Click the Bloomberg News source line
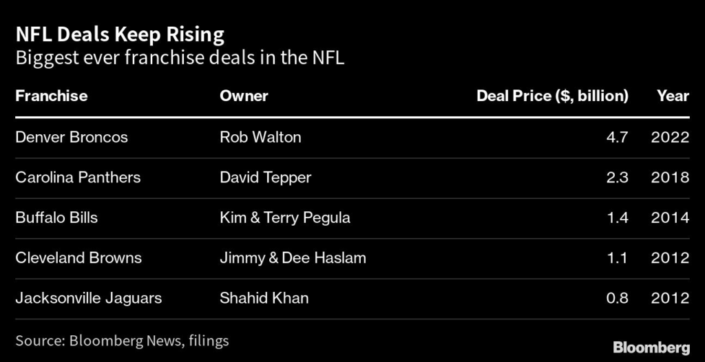The height and width of the screenshot is (362, 705). pos(122,340)
